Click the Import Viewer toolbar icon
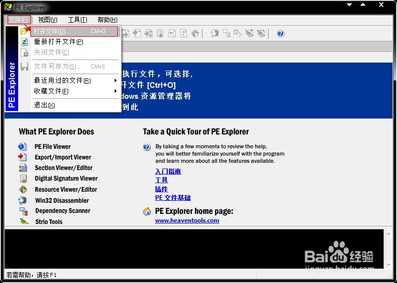The image size is (397, 283). (x=137, y=33)
